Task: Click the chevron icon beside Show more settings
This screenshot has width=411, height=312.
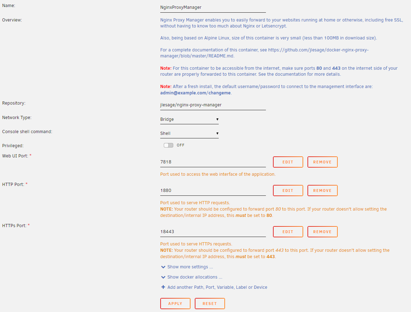Action: (163, 267)
